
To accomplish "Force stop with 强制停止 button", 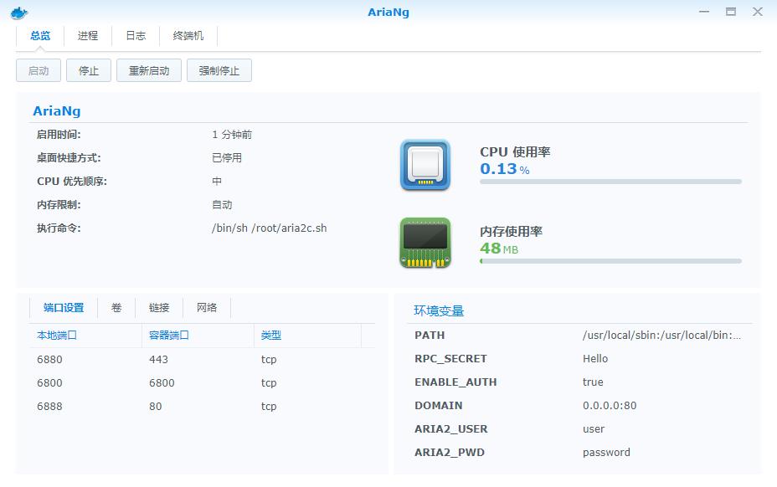I will (x=219, y=70).
